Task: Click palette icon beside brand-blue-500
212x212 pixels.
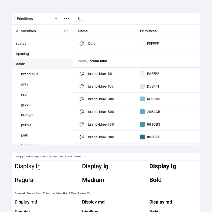Action: [x=82, y=112]
